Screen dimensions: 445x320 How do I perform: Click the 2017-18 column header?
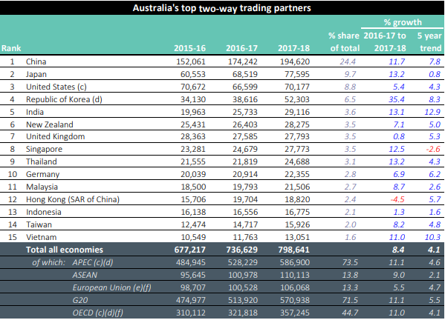pyautogui.click(x=293, y=48)
